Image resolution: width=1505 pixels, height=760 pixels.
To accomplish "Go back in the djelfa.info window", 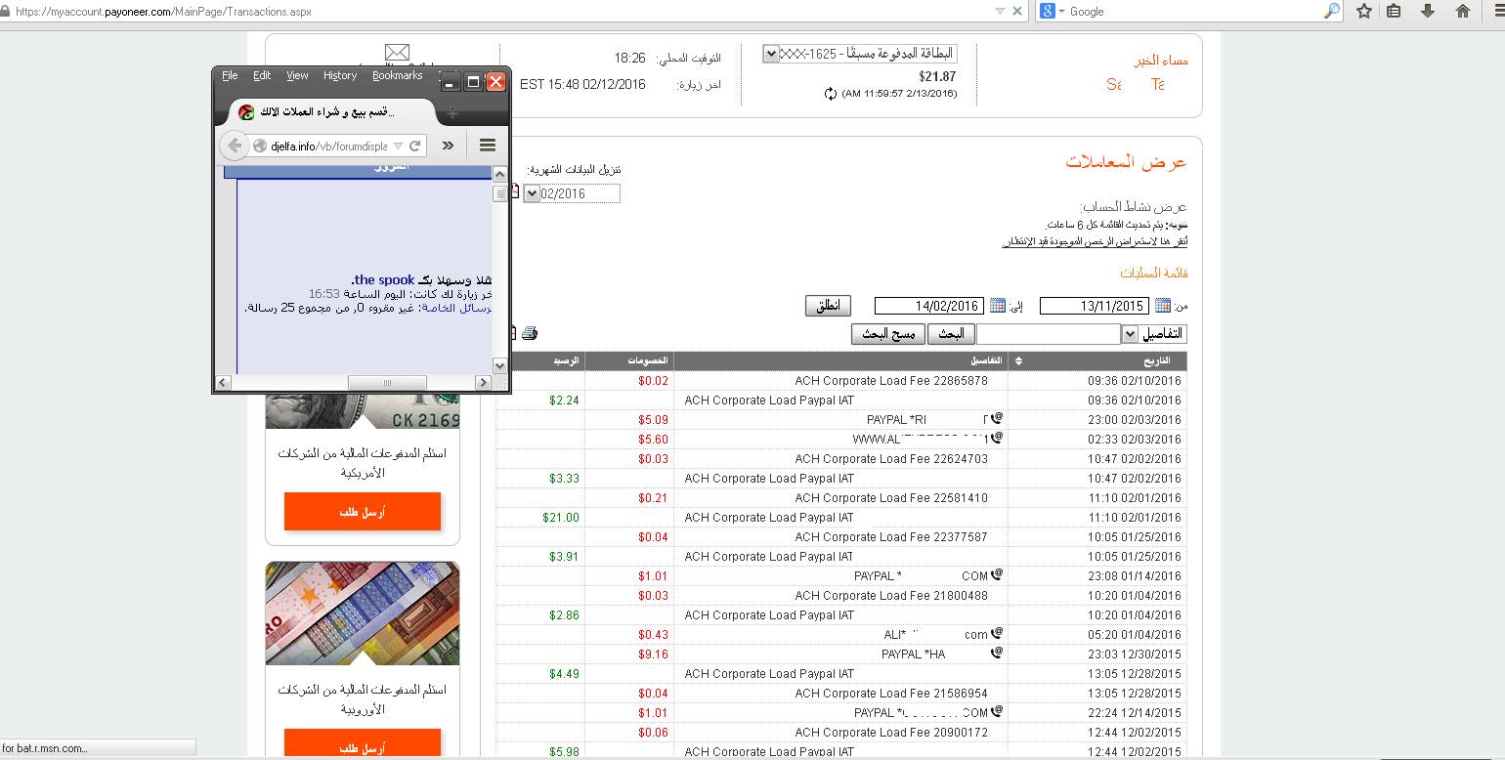I will (x=234, y=146).
